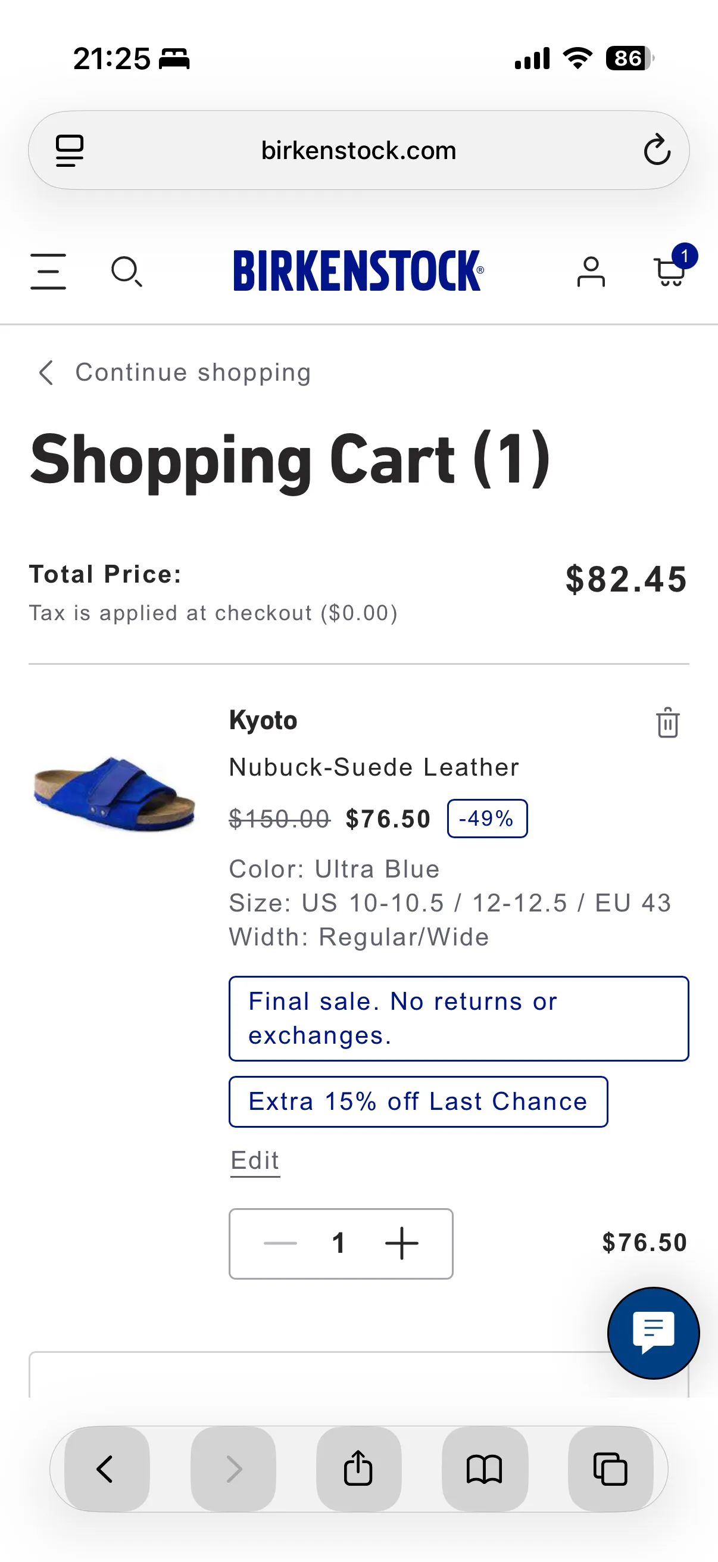Image resolution: width=718 pixels, height=1562 pixels.
Task: Reload the page in Safari
Action: [657, 150]
